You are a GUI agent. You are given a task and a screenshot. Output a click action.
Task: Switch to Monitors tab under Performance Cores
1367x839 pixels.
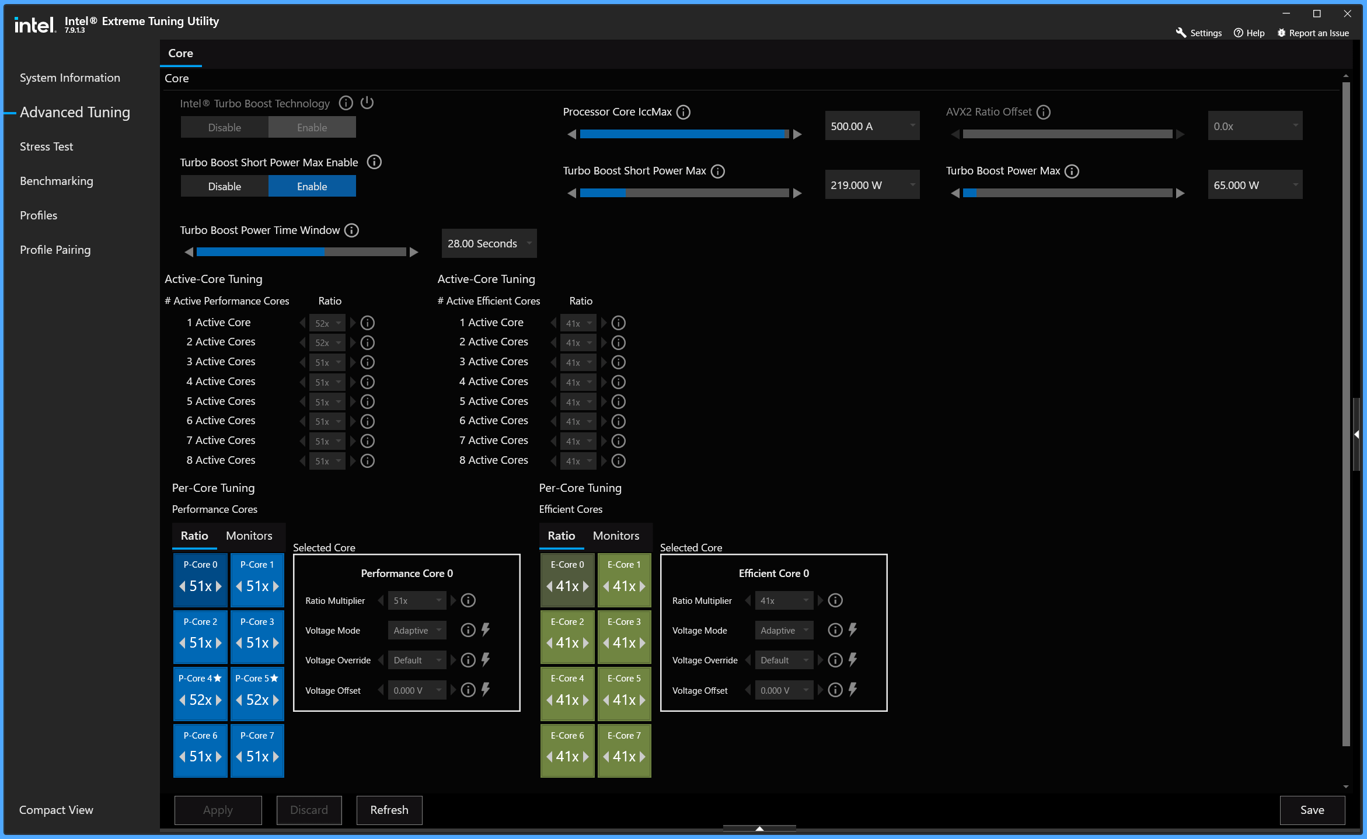click(x=249, y=536)
